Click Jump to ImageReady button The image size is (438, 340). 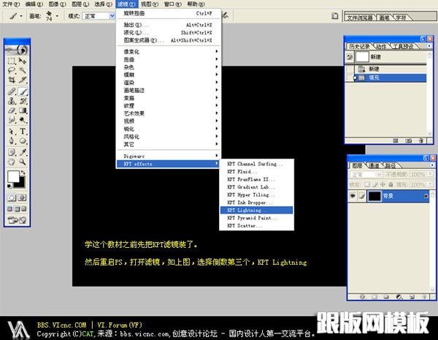(17, 220)
